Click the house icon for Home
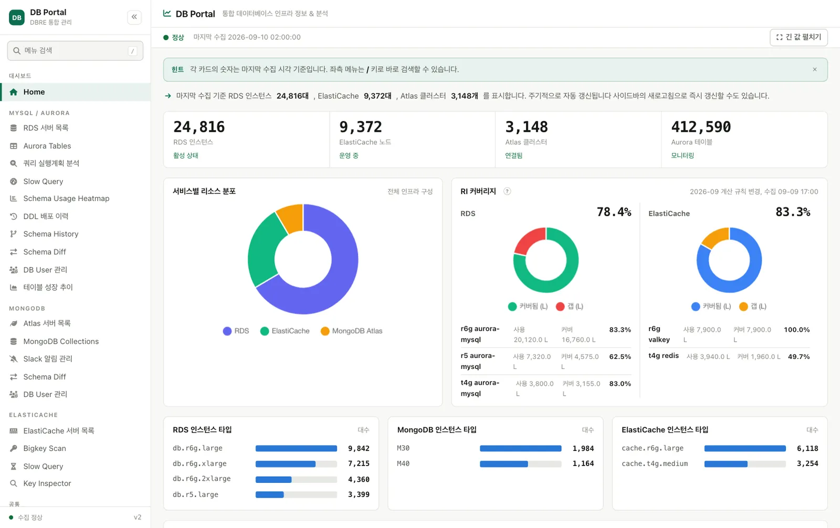This screenshot has height=528, width=840. coord(14,92)
